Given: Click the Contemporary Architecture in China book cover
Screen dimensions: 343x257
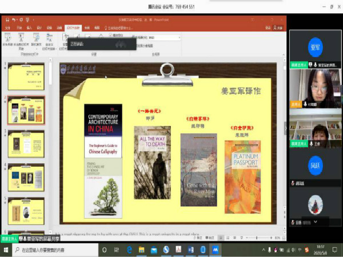Looking at the screenshot, I should pos(103,121).
